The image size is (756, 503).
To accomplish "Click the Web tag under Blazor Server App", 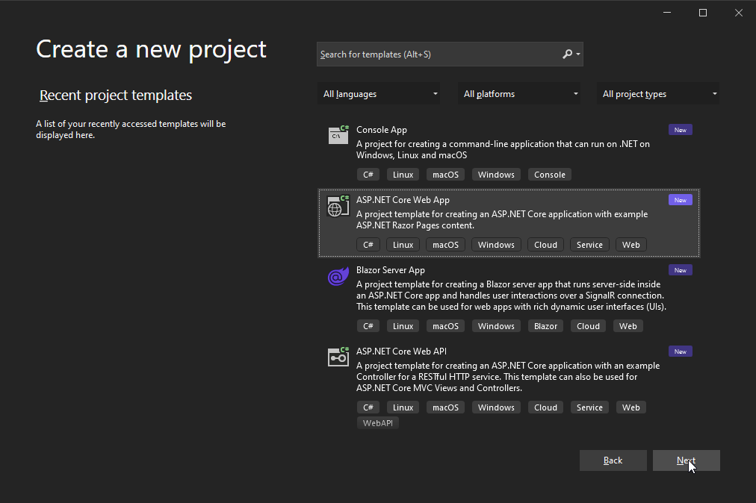I will 628,326.
